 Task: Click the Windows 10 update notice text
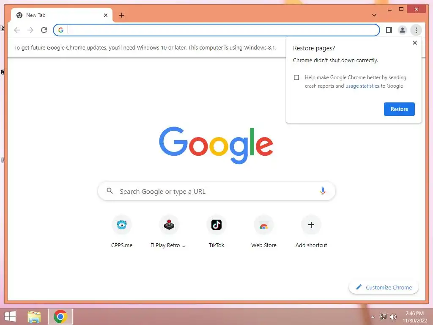145,47
